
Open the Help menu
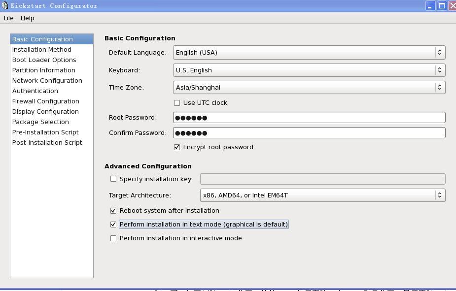point(27,18)
